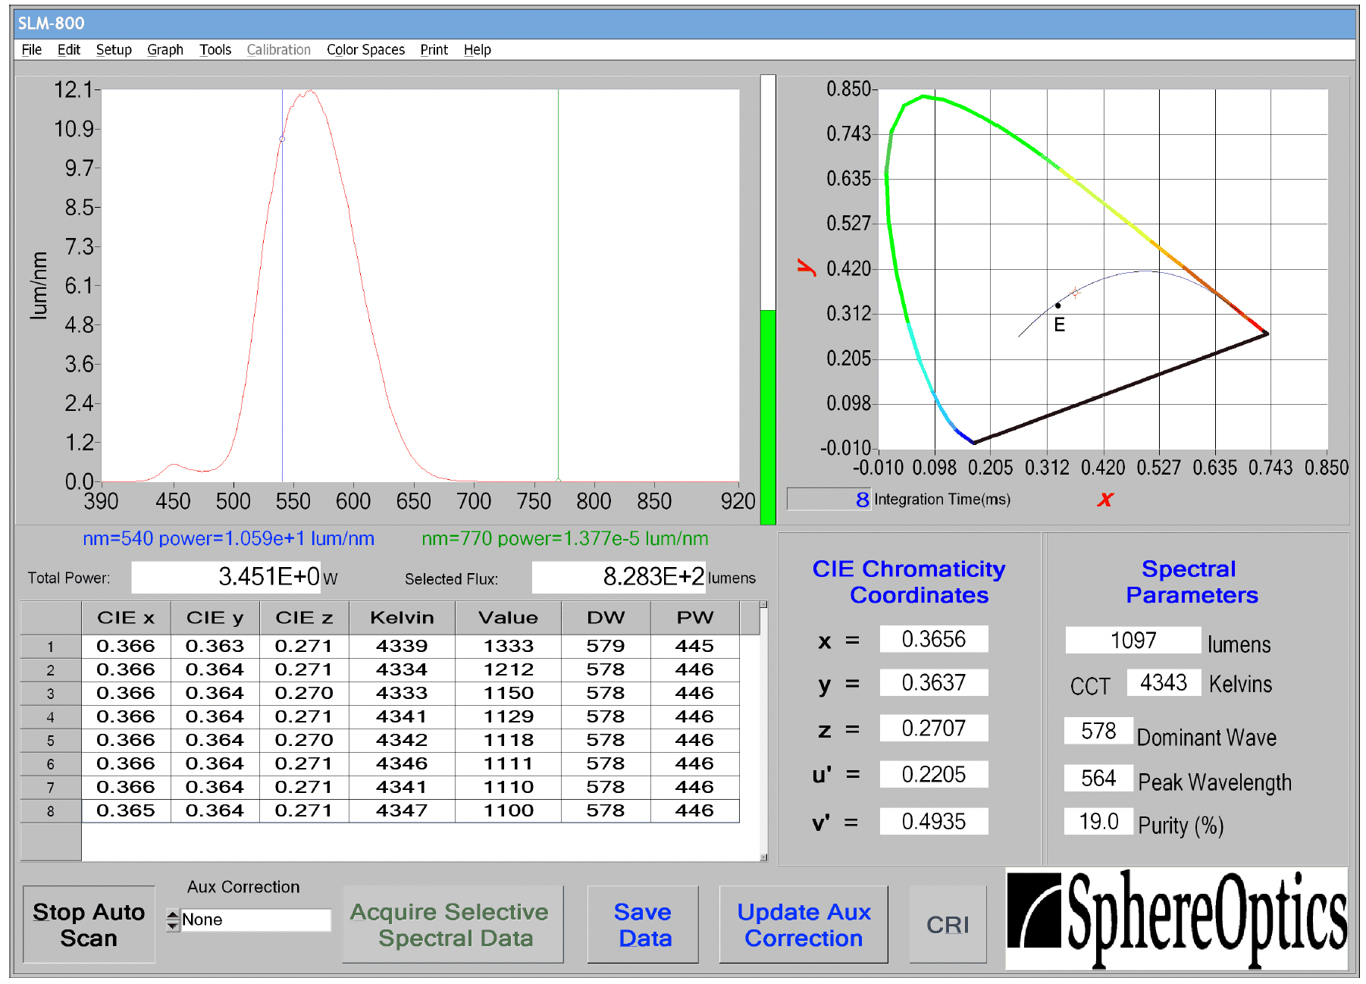This screenshot has height=984, width=1366.
Task: Click the Selected Flux value field
Action: [x=619, y=577]
